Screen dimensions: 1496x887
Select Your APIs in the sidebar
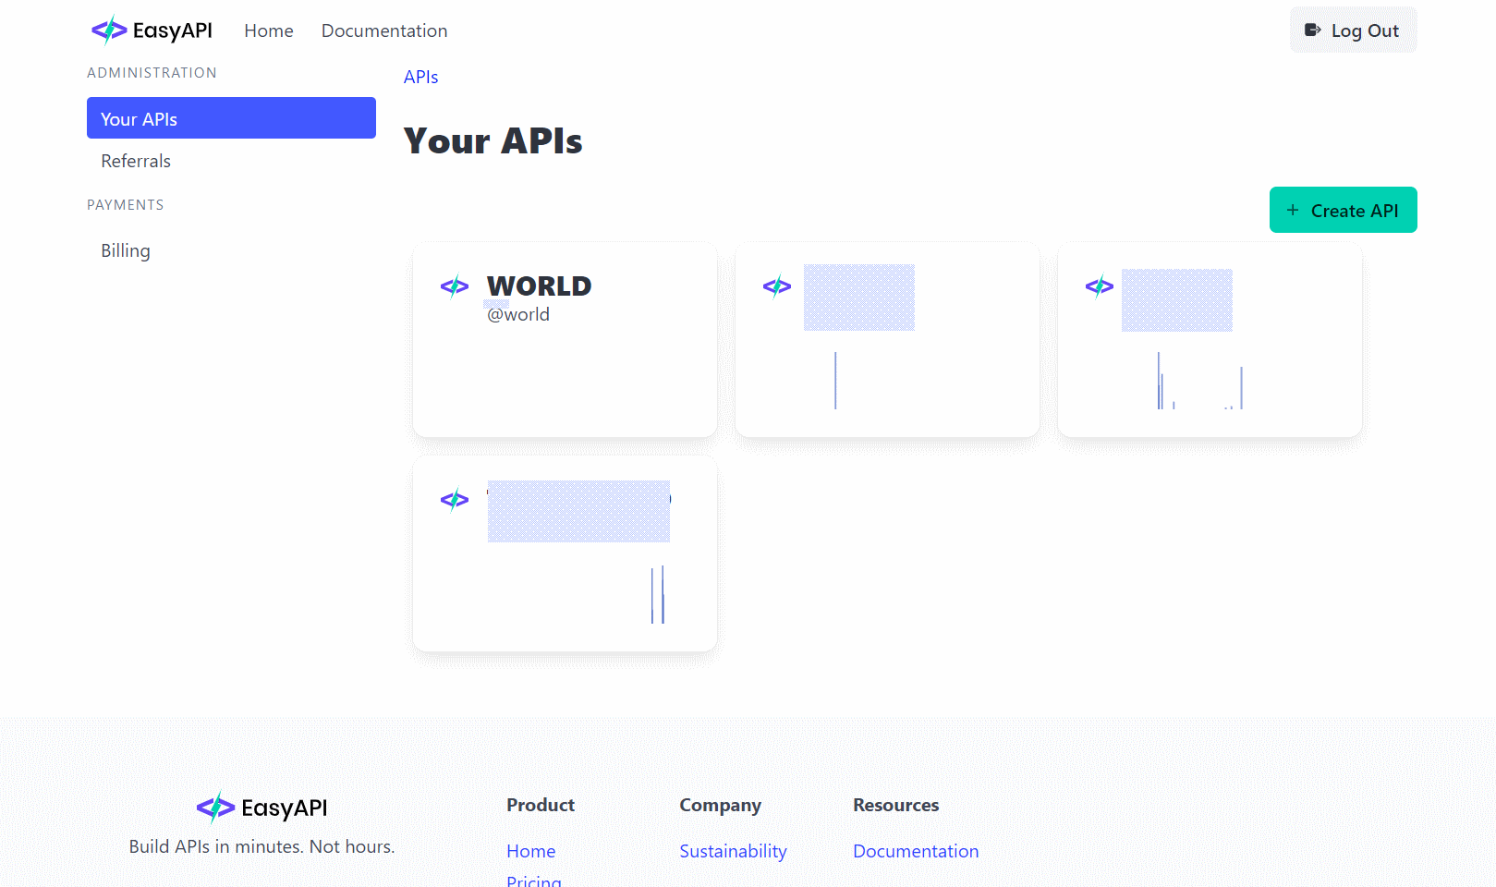pos(231,118)
